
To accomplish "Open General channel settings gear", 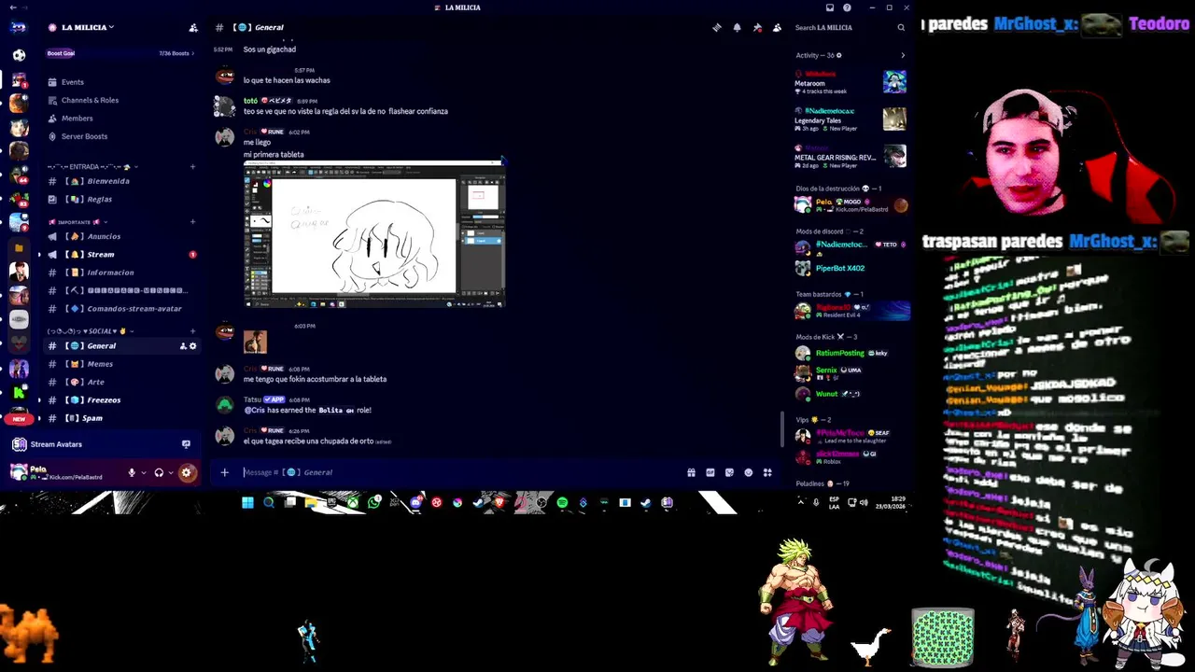I will [193, 346].
